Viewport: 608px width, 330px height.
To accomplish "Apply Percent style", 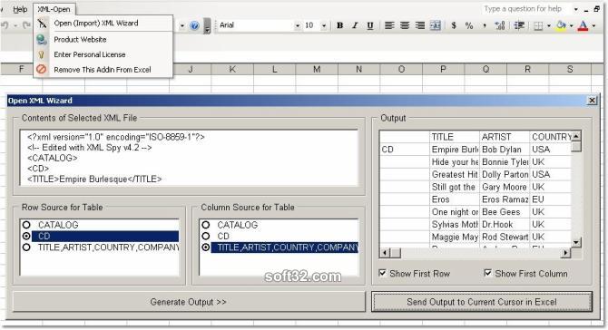I will (469, 25).
